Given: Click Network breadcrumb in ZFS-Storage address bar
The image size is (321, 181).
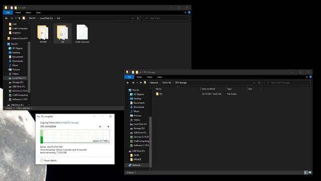Looking at the screenshot, I should [x=154, y=82].
